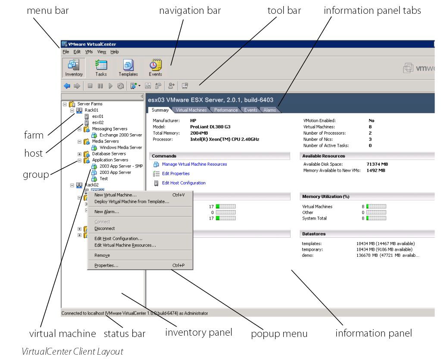The height and width of the screenshot is (362, 441).
Task: Click Edit Host Configuration link in Commands
Action: (x=184, y=183)
